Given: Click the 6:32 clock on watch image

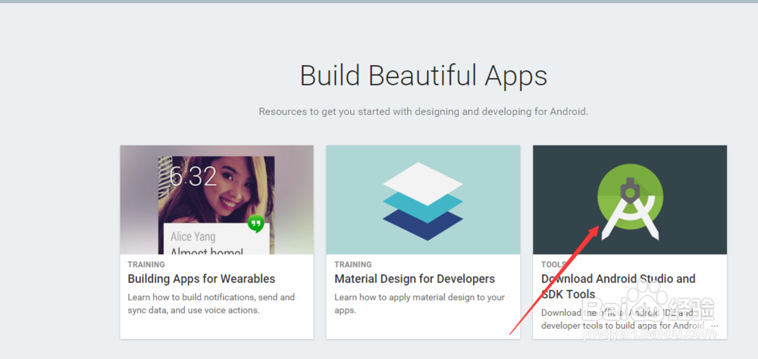Looking at the screenshot, I should (193, 176).
